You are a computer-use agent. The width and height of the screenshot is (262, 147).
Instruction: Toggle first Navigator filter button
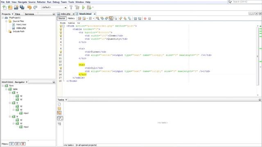pos(11,144)
